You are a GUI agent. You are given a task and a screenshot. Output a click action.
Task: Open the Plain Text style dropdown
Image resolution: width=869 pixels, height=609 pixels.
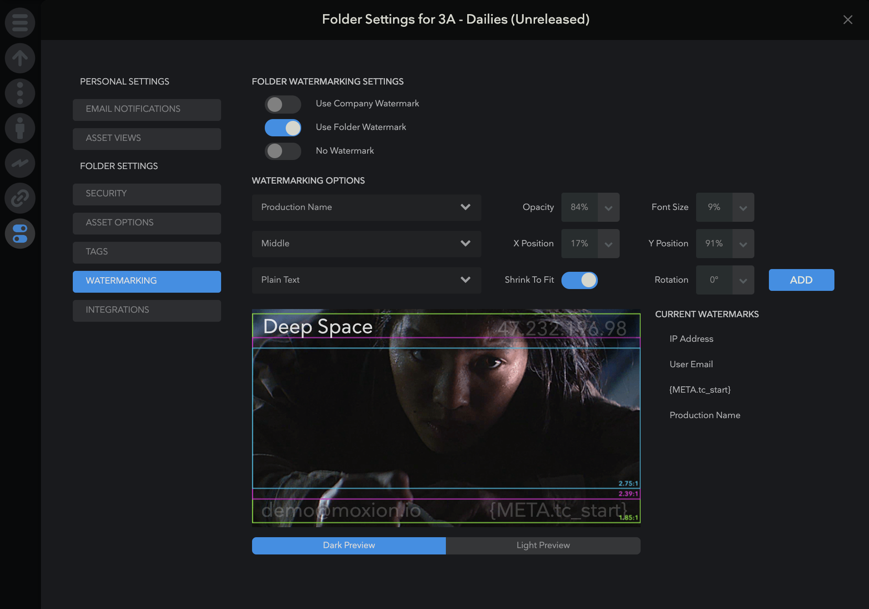click(366, 280)
